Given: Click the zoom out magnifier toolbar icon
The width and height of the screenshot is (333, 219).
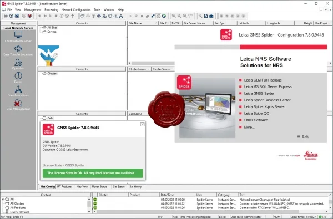Looking at the screenshot, I should (179, 16).
